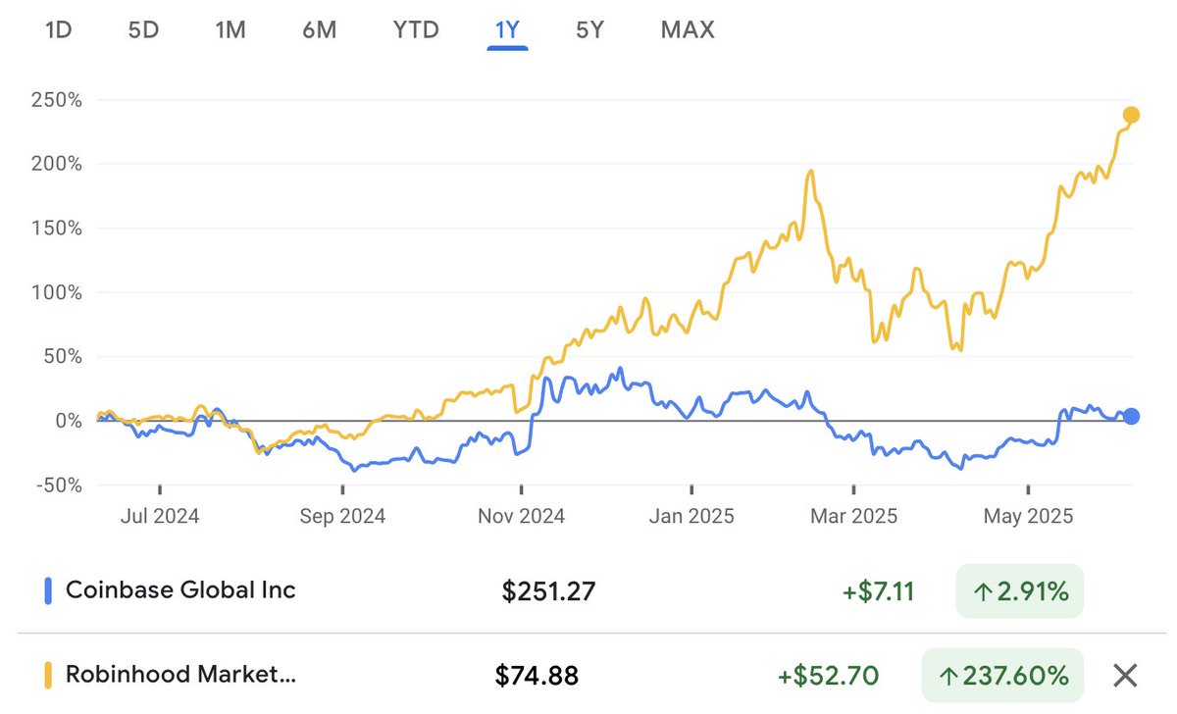Click the blue Coinbase endpoint dot
1177x714 pixels.
pos(1131,416)
